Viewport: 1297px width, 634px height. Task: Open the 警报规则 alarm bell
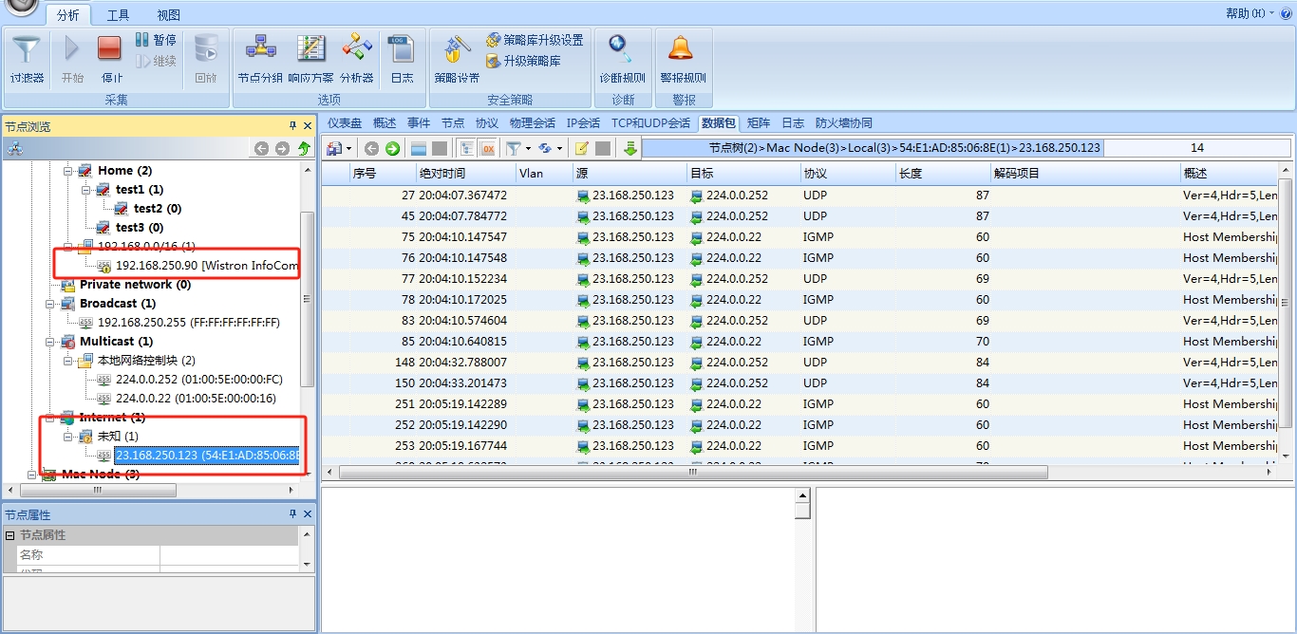[x=682, y=59]
